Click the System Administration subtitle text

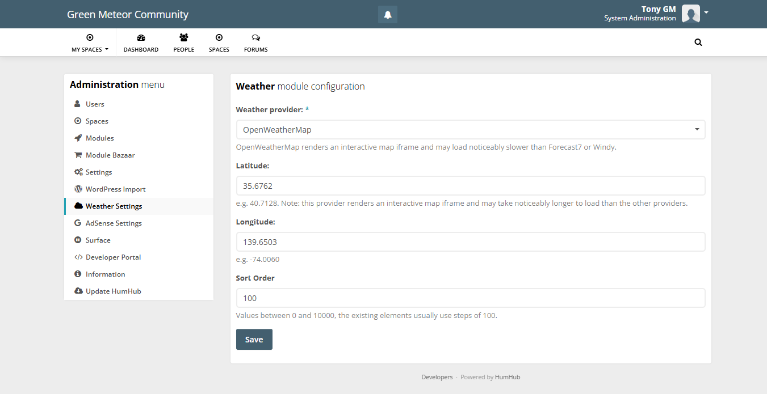click(x=640, y=19)
